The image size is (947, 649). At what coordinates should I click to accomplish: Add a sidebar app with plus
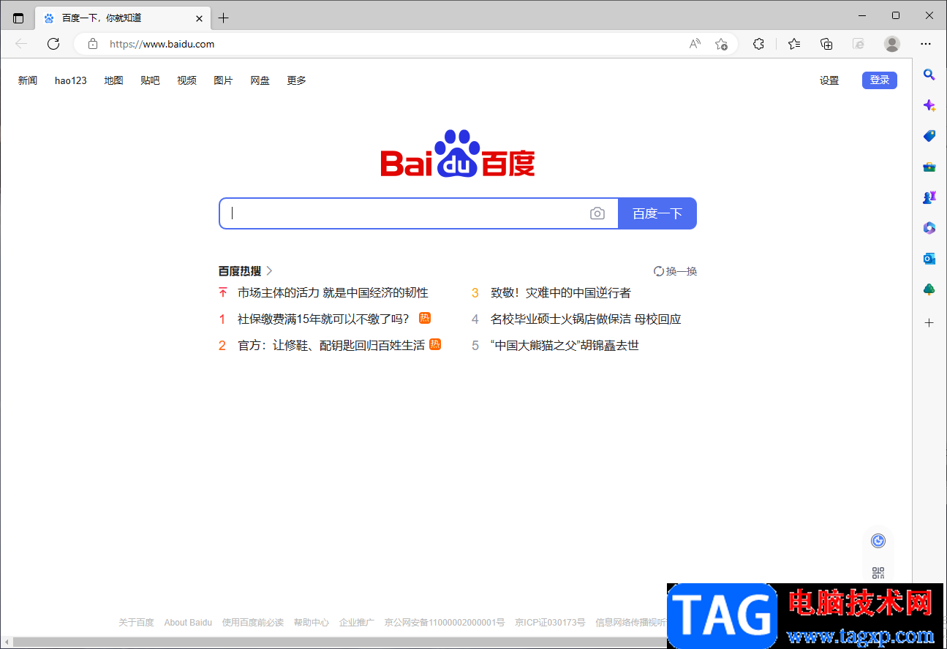[929, 322]
